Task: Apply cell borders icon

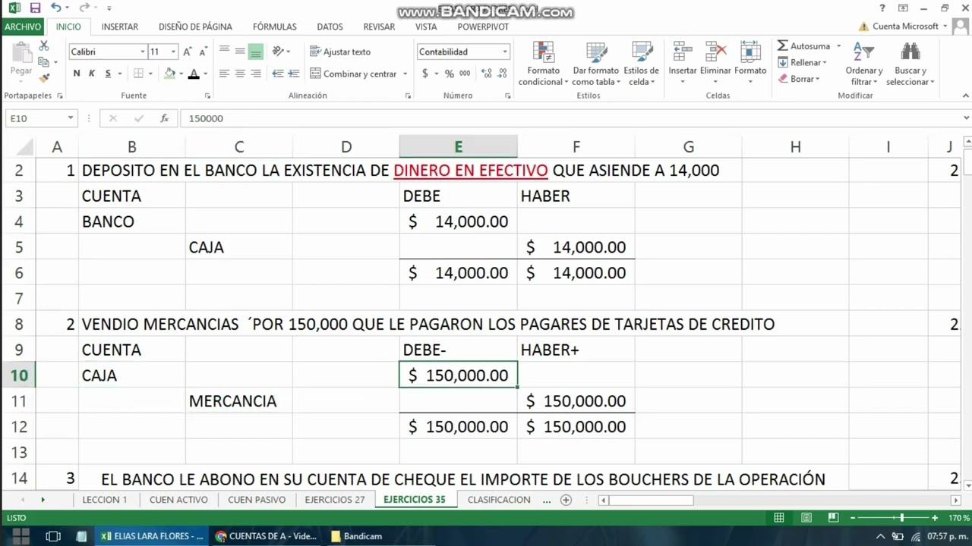Action: coord(138,74)
